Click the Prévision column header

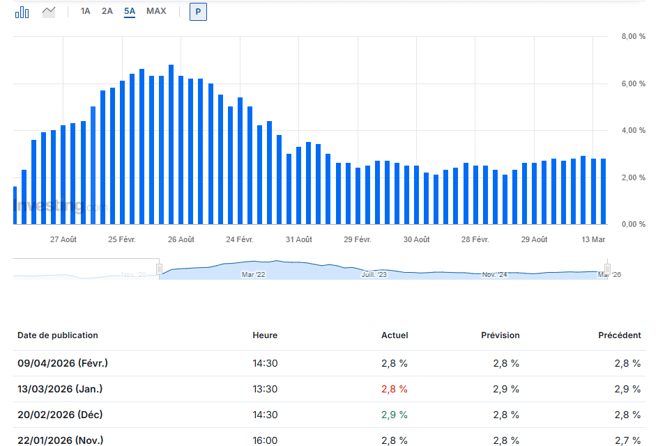500,335
